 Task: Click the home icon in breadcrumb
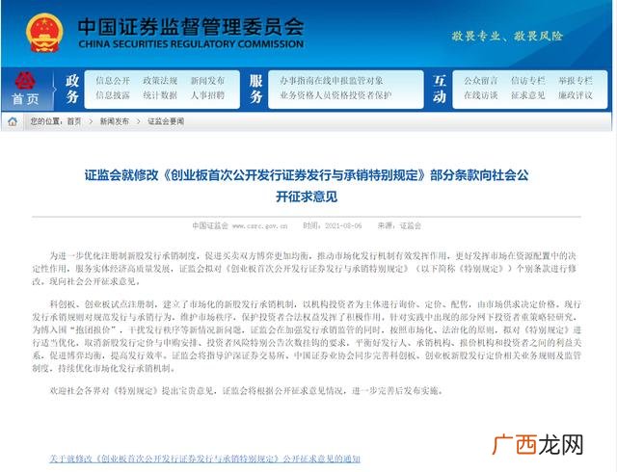pos(13,121)
